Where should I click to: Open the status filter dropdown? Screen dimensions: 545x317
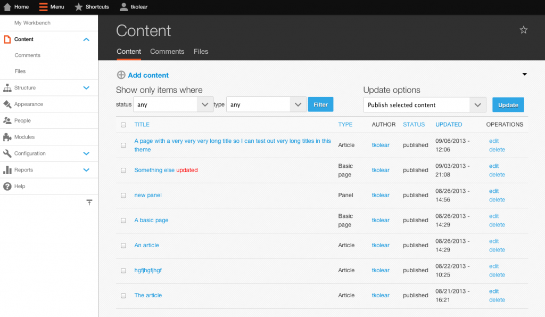173,104
